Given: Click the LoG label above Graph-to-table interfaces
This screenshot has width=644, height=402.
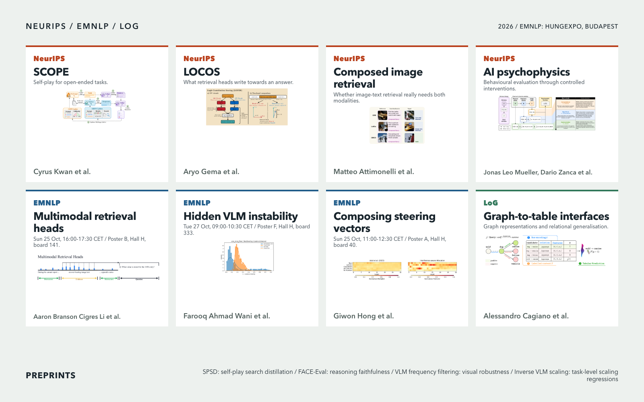Looking at the screenshot, I should (491, 203).
